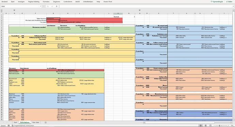Click the macro recording icon in status bar
The width and height of the screenshot is (235, 127).
(x=9, y=126)
